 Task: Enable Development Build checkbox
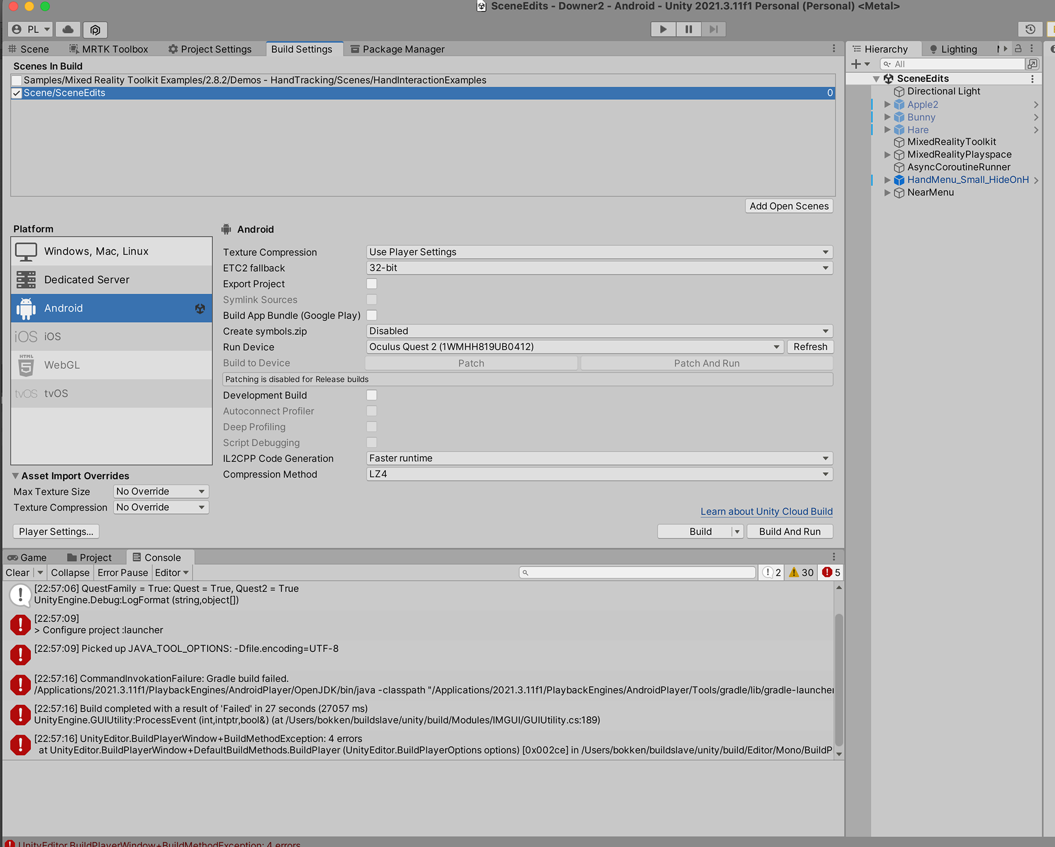coord(371,395)
